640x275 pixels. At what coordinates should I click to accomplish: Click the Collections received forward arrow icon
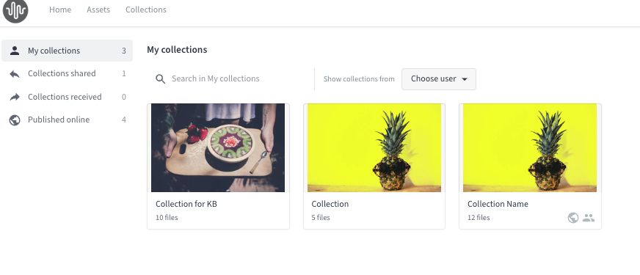pyautogui.click(x=15, y=97)
